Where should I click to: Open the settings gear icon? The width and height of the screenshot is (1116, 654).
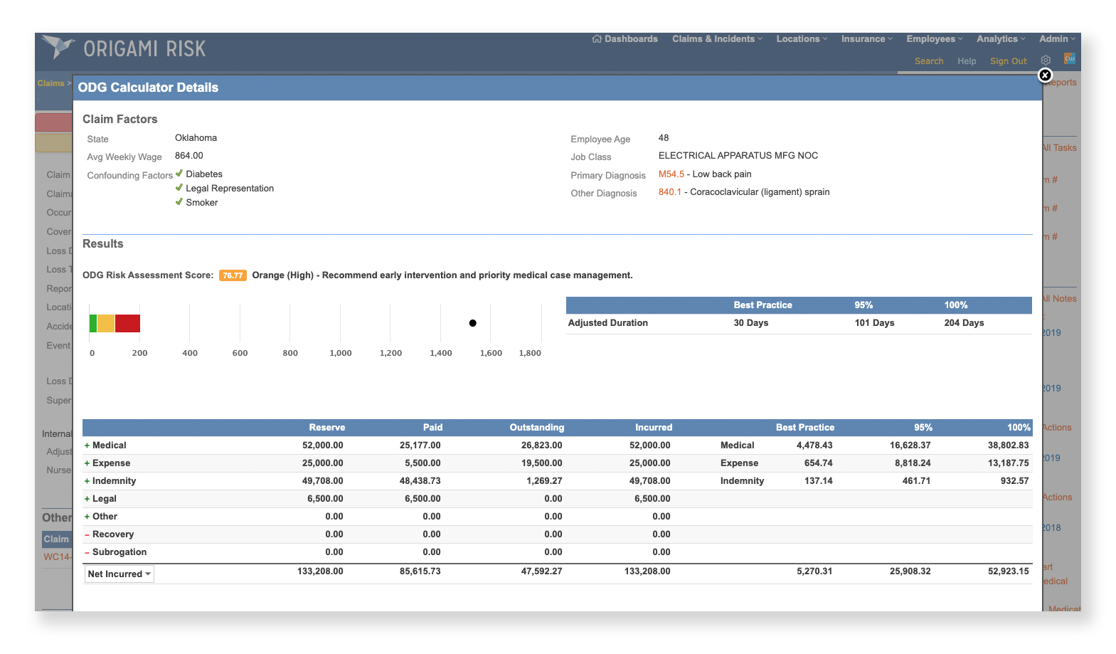pyautogui.click(x=1046, y=60)
